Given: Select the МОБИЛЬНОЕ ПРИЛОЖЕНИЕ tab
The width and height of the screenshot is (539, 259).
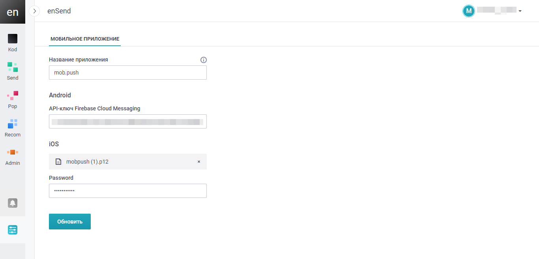Looking at the screenshot, I should click(85, 39).
